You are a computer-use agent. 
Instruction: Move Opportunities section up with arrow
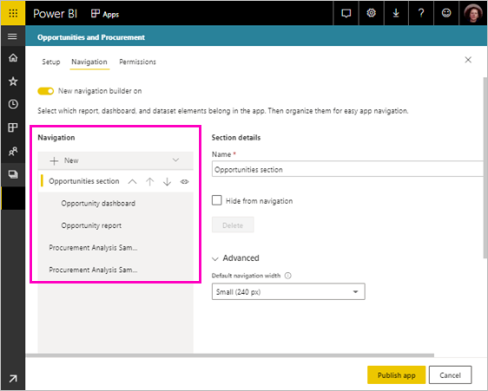(x=149, y=181)
